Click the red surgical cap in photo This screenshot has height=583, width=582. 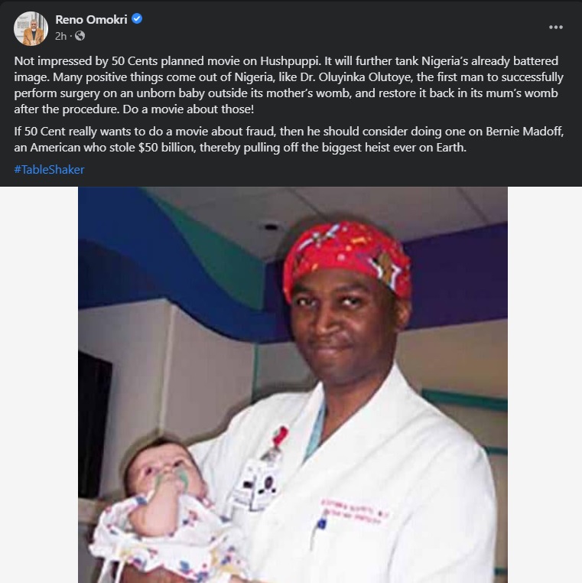click(346, 260)
